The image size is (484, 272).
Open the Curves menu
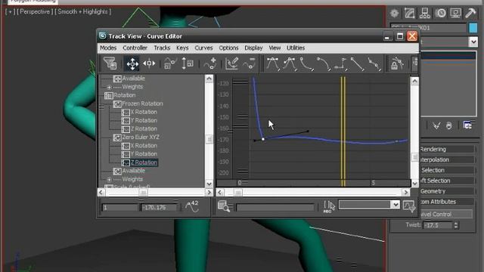203,48
